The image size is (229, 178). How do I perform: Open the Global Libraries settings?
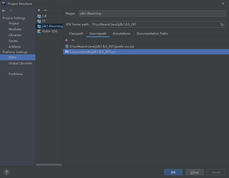20,63
